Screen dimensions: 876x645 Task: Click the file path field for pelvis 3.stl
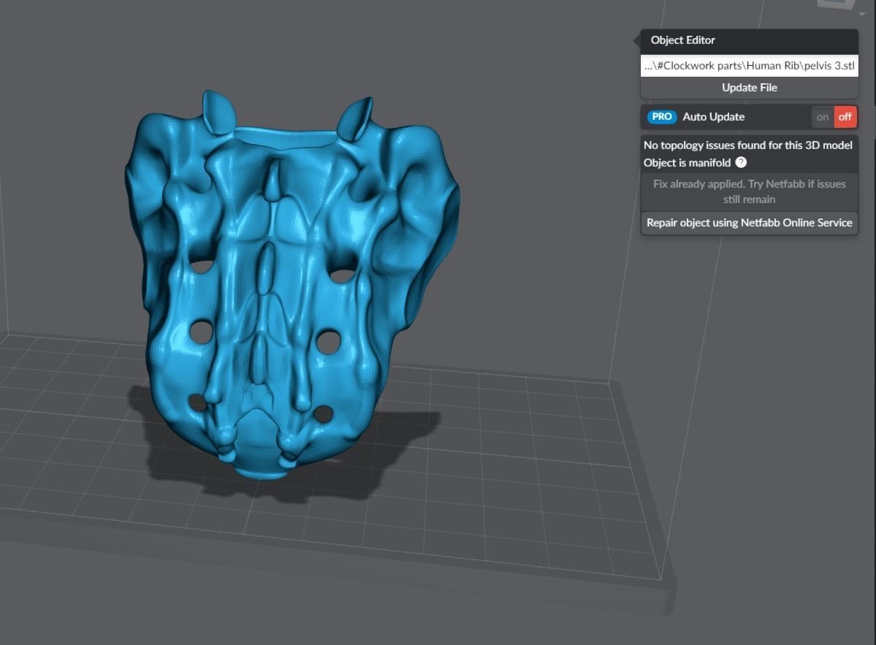[749, 66]
